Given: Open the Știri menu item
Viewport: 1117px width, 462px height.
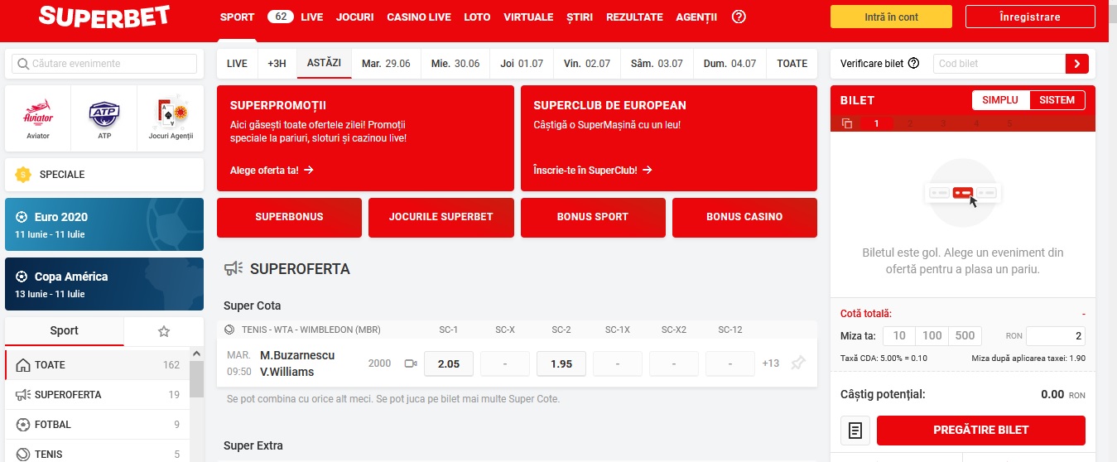Looking at the screenshot, I should [580, 17].
